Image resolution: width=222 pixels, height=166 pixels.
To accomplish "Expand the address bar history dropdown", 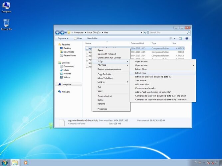I will (141, 33).
